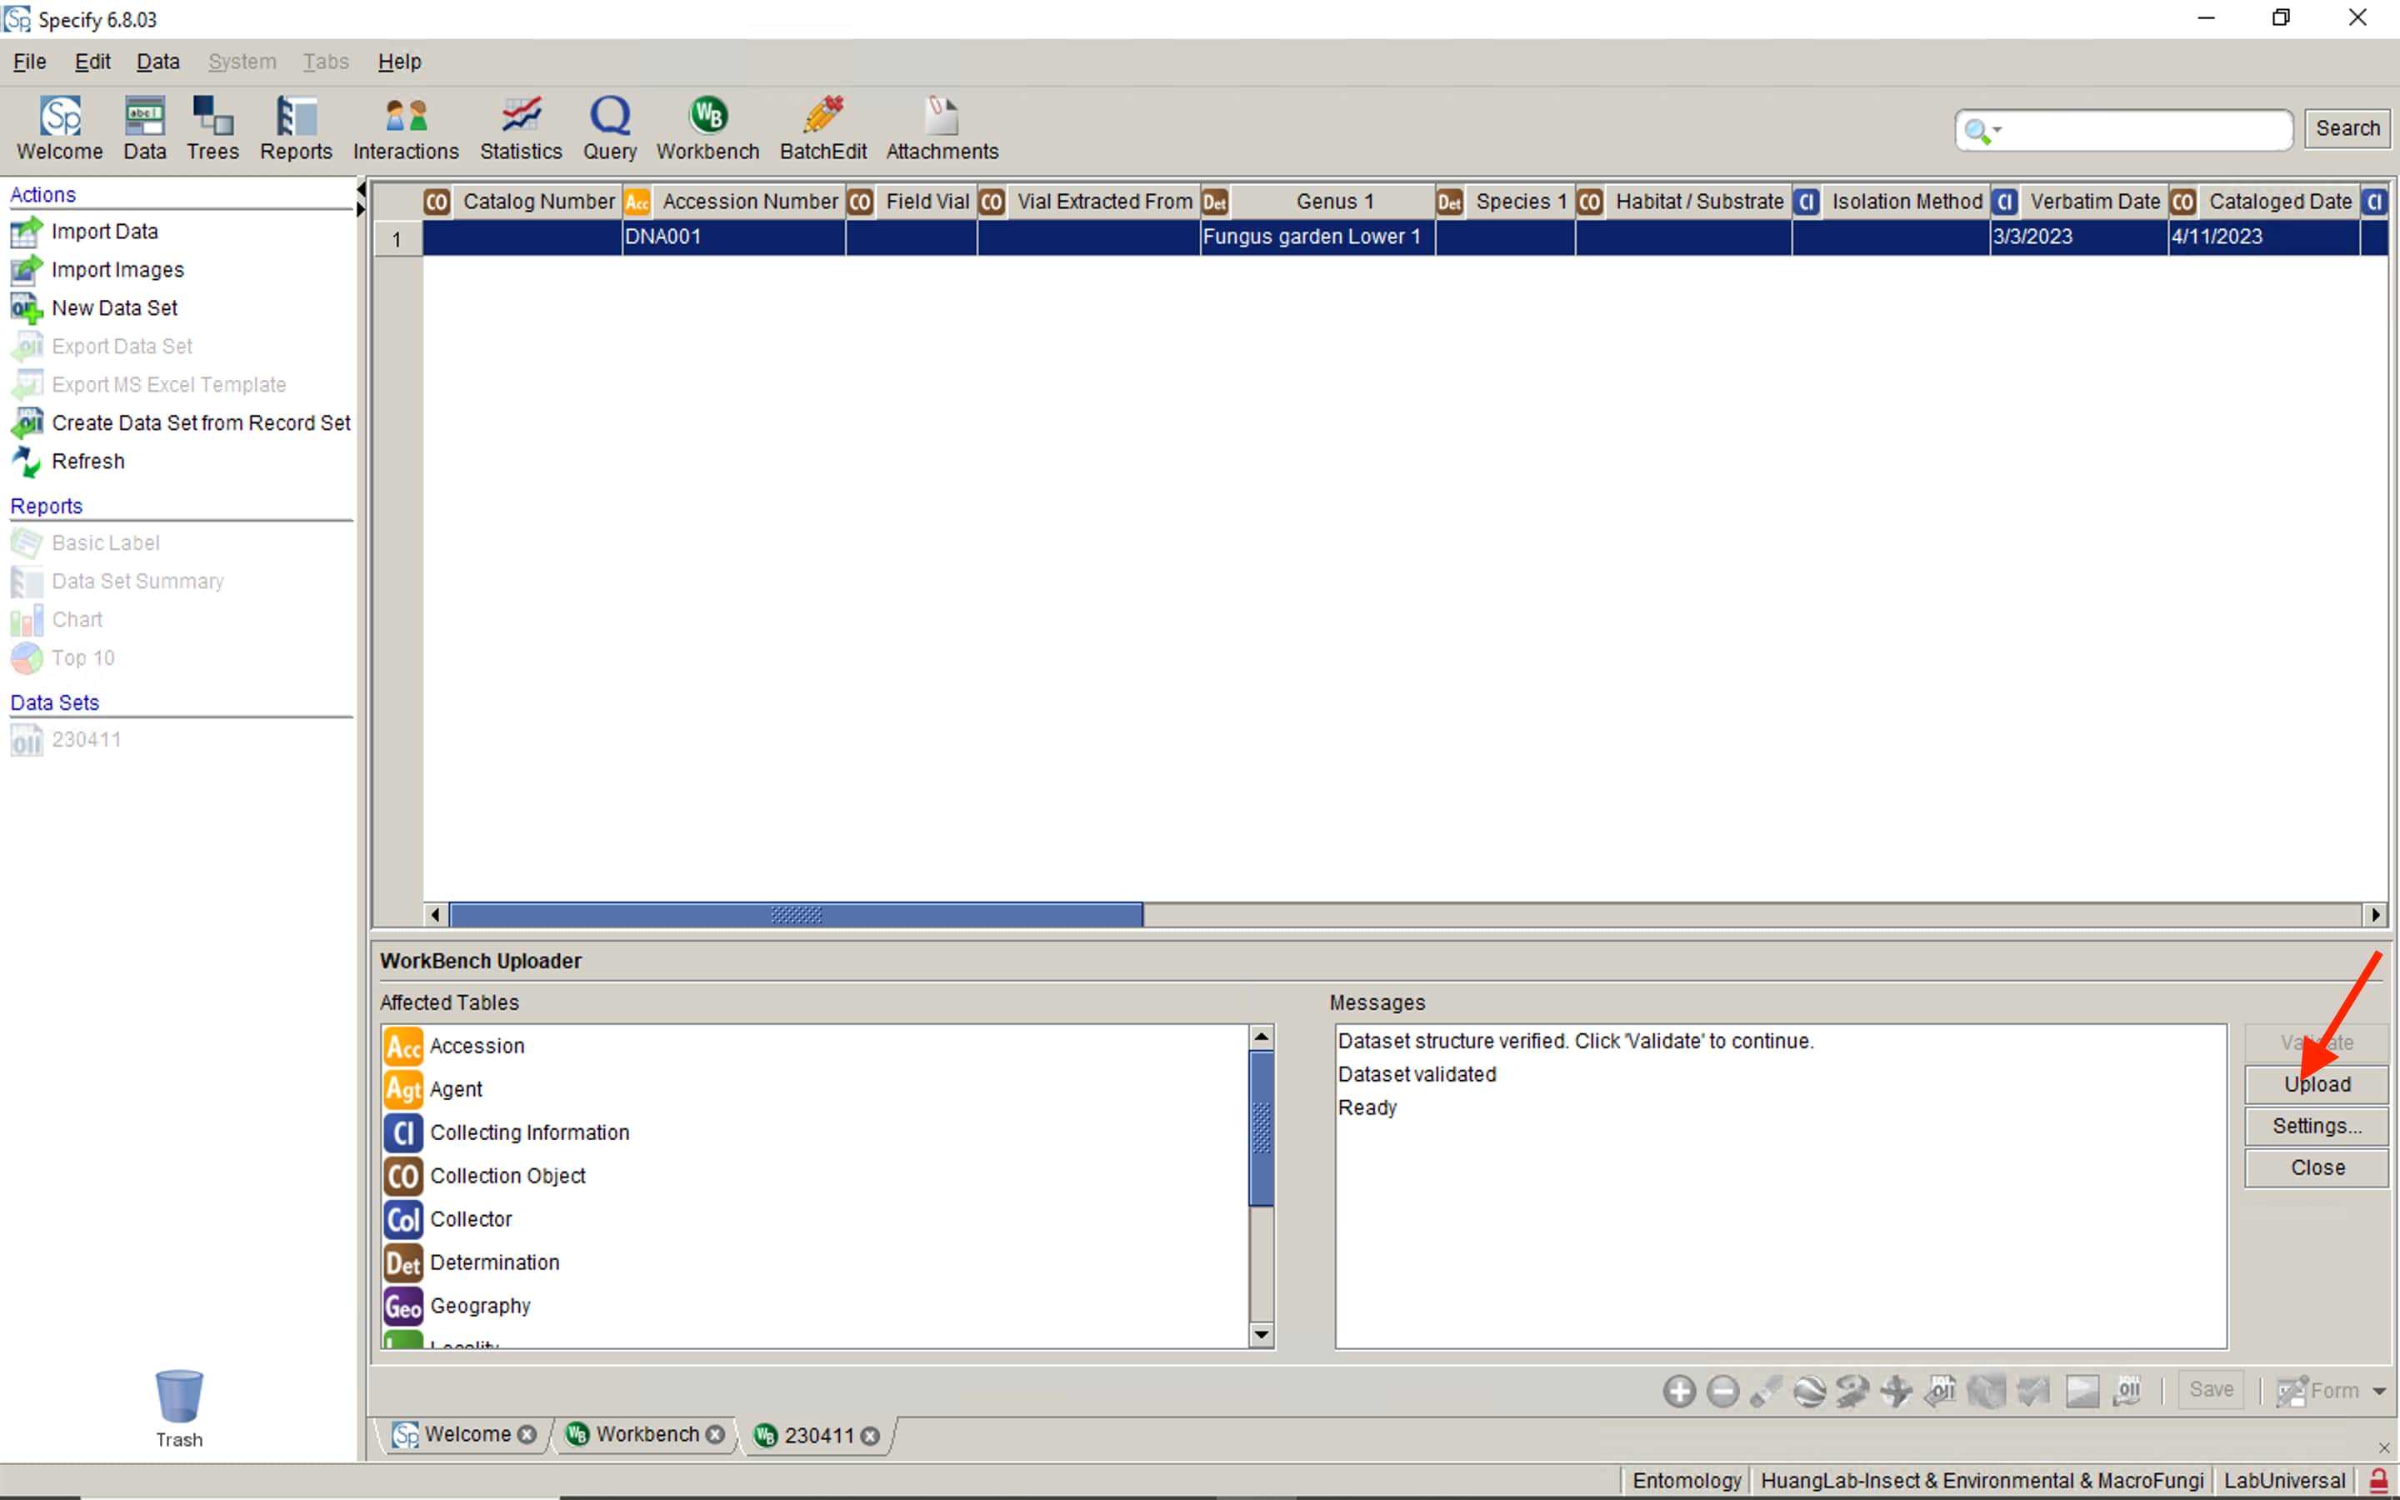Click grid scrollbar left arrow
2400x1500 pixels.
coord(435,915)
